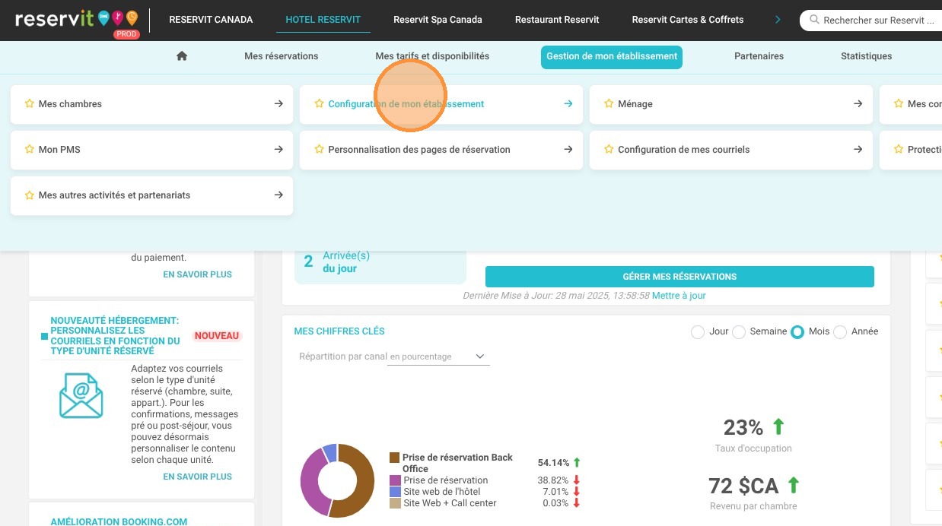Expand more top tabs with right chevron
This screenshot has width=942, height=526.
[778, 20]
